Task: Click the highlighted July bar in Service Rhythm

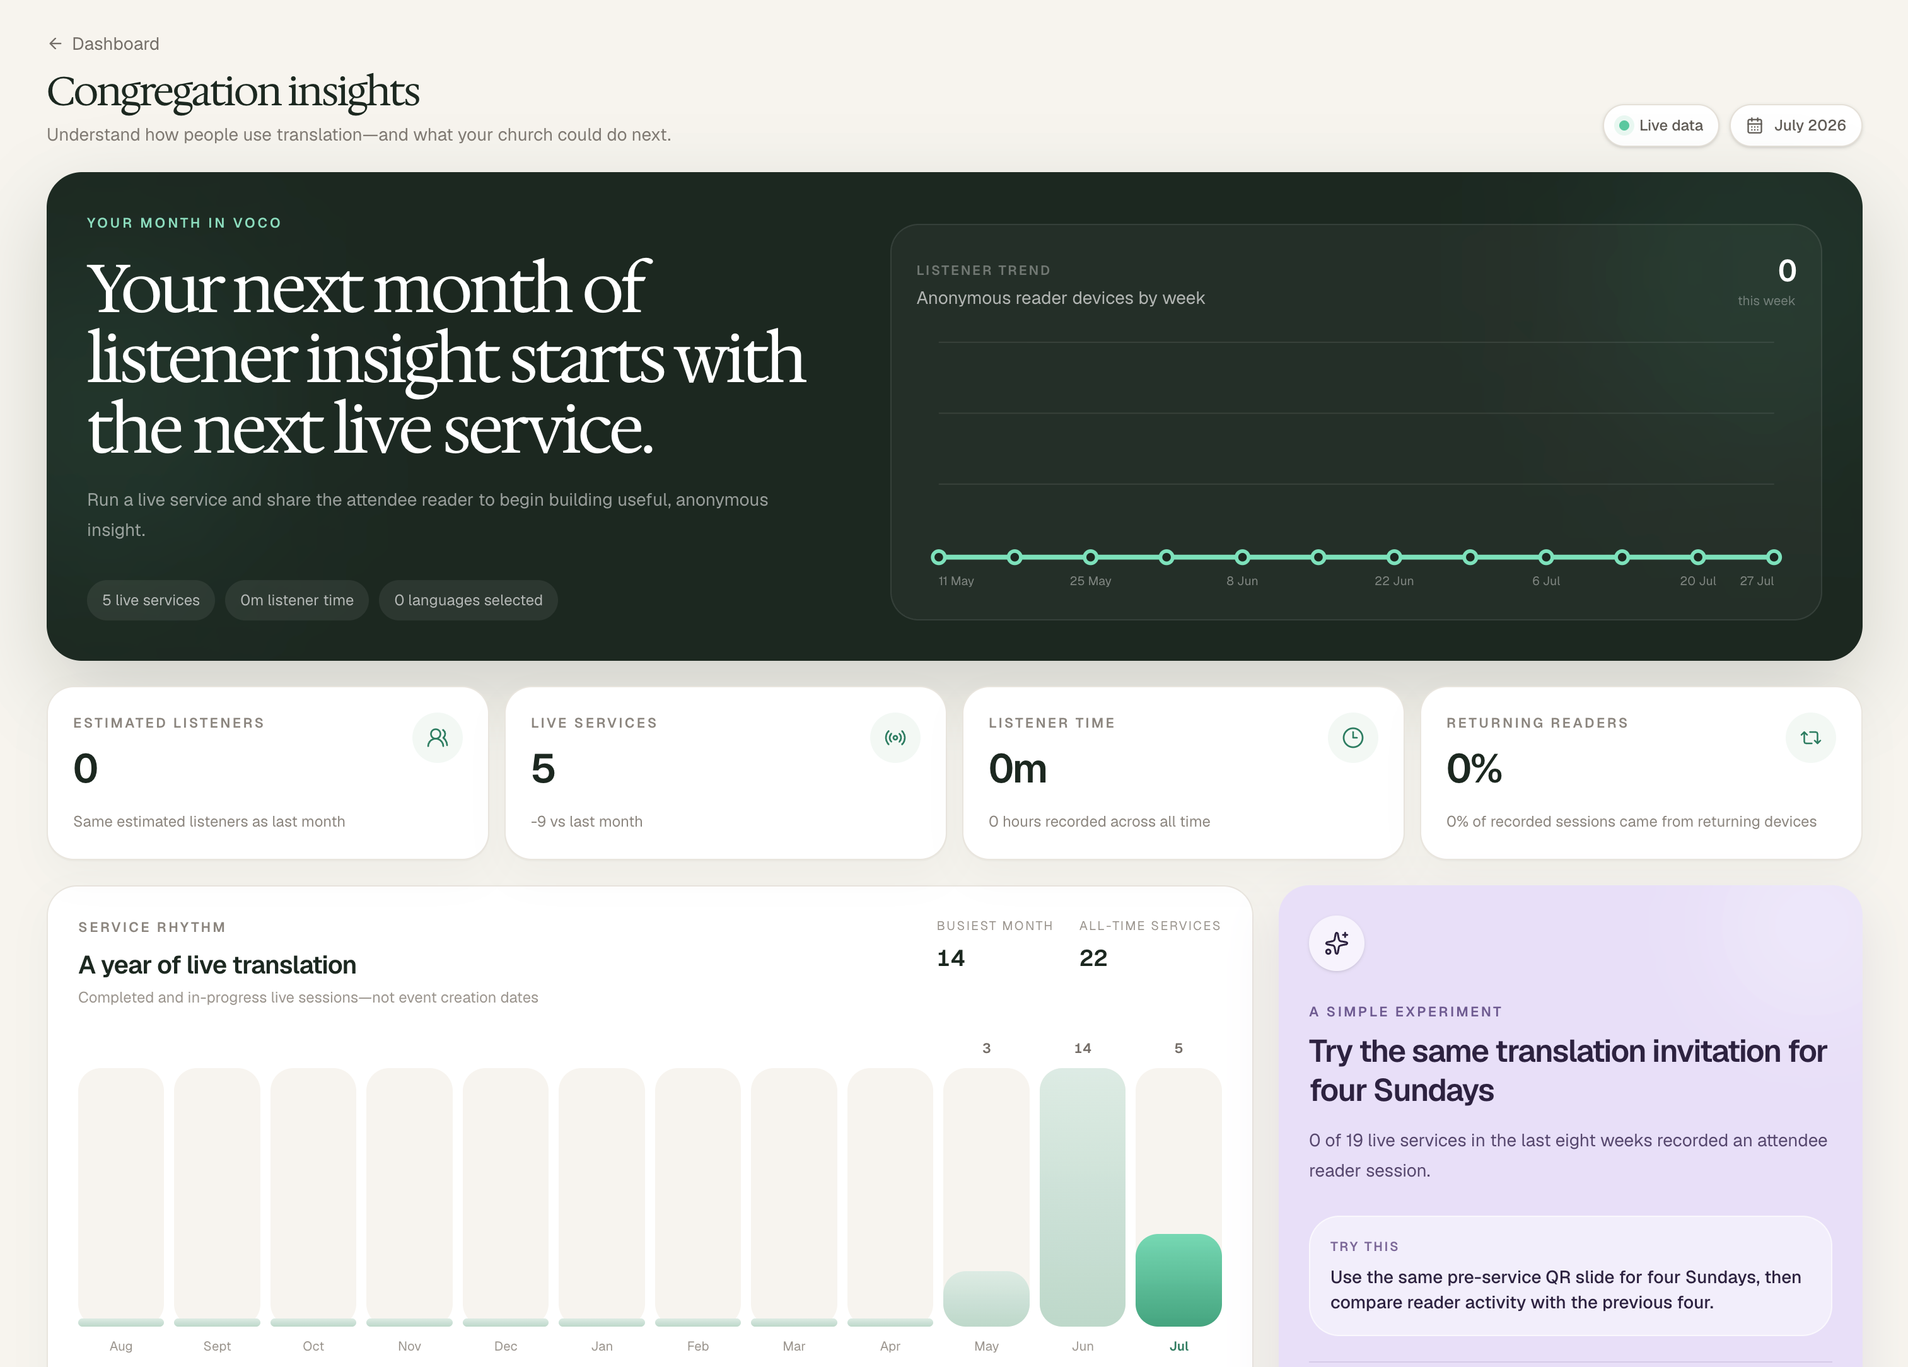Action: click(1178, 1279)
